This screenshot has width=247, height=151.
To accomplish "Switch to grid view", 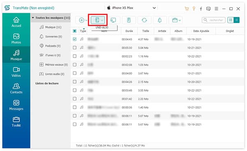I will coord(231,20).
